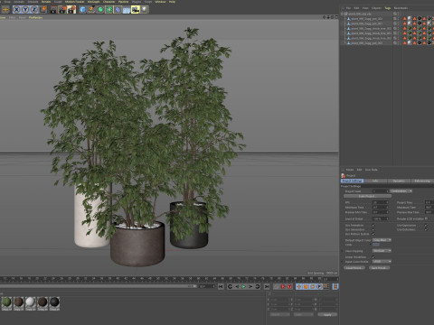Click the Floor environment icon
Viewport: 434px width, 325px height.
[127, 10]
